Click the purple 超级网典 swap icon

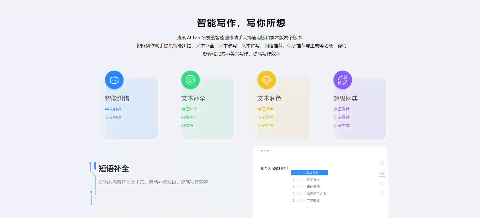tap(343, 80)
